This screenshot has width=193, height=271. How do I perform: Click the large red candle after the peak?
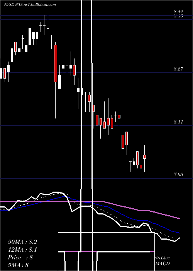[x=56, y=63]
